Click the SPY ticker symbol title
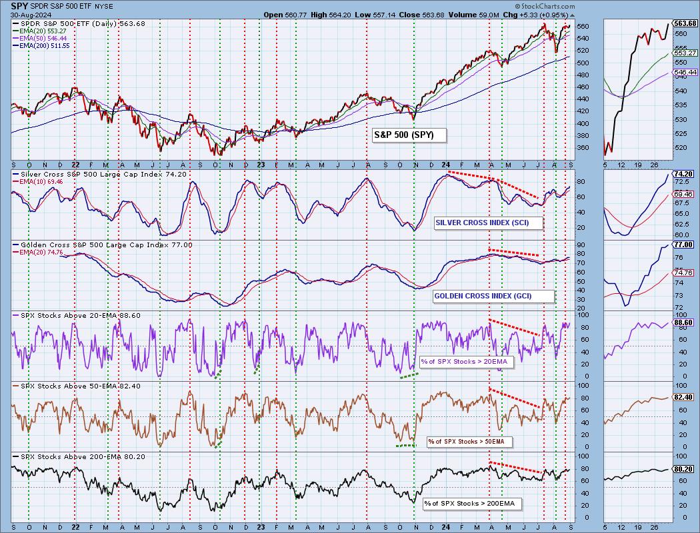Viewport: 700px width, 533px height. tap(19, 6)
